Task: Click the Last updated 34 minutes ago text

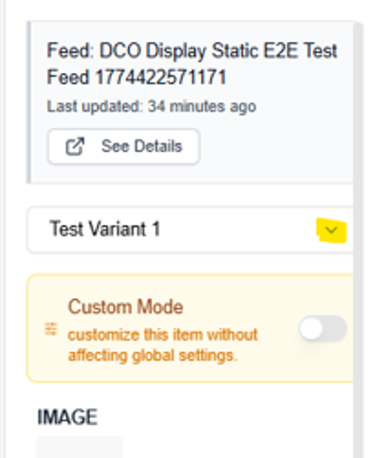Action: [152, 106]
